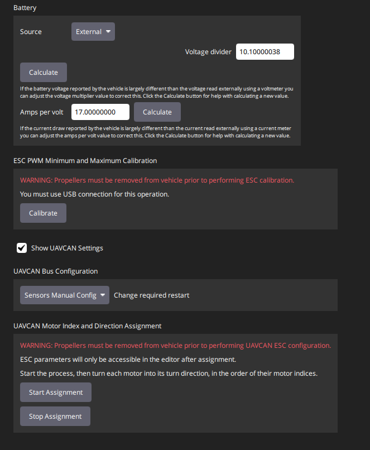Click the Stop Assignment button
370x450 pixels.
point(55,417)
